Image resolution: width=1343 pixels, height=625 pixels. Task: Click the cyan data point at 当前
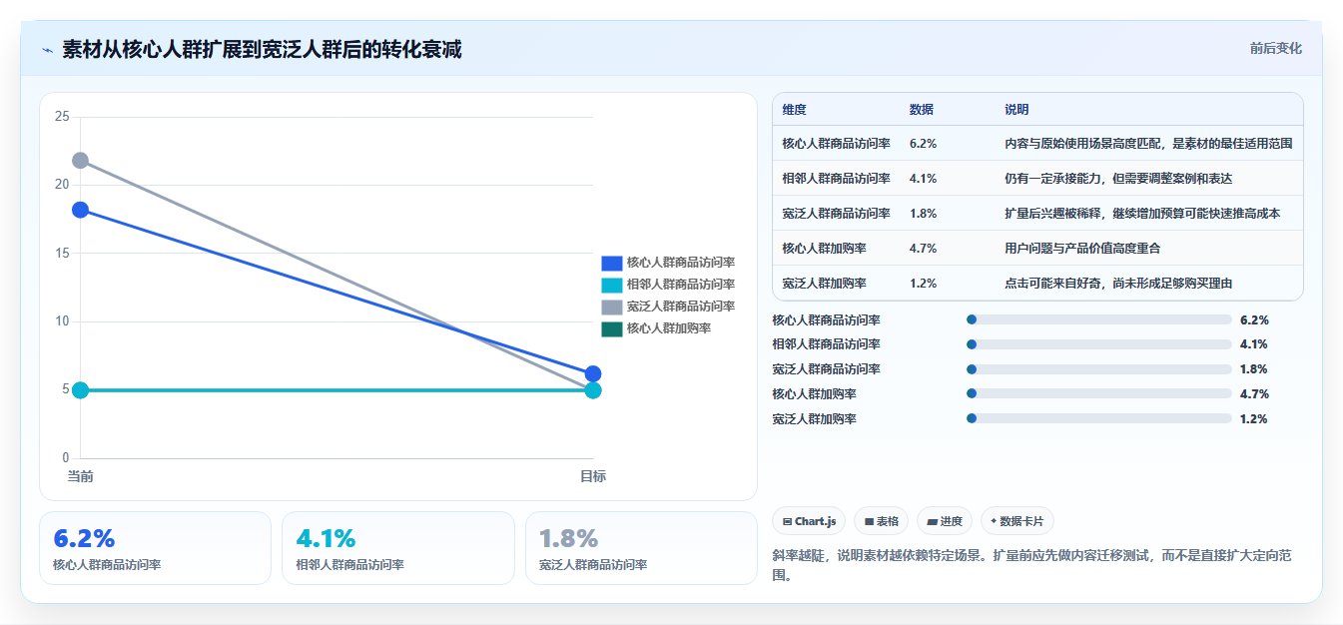(x=80, y=389)
